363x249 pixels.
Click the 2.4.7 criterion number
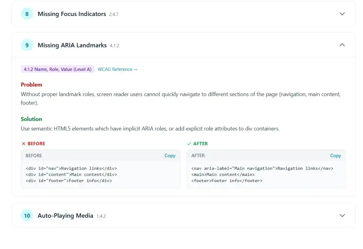(114, 15)
